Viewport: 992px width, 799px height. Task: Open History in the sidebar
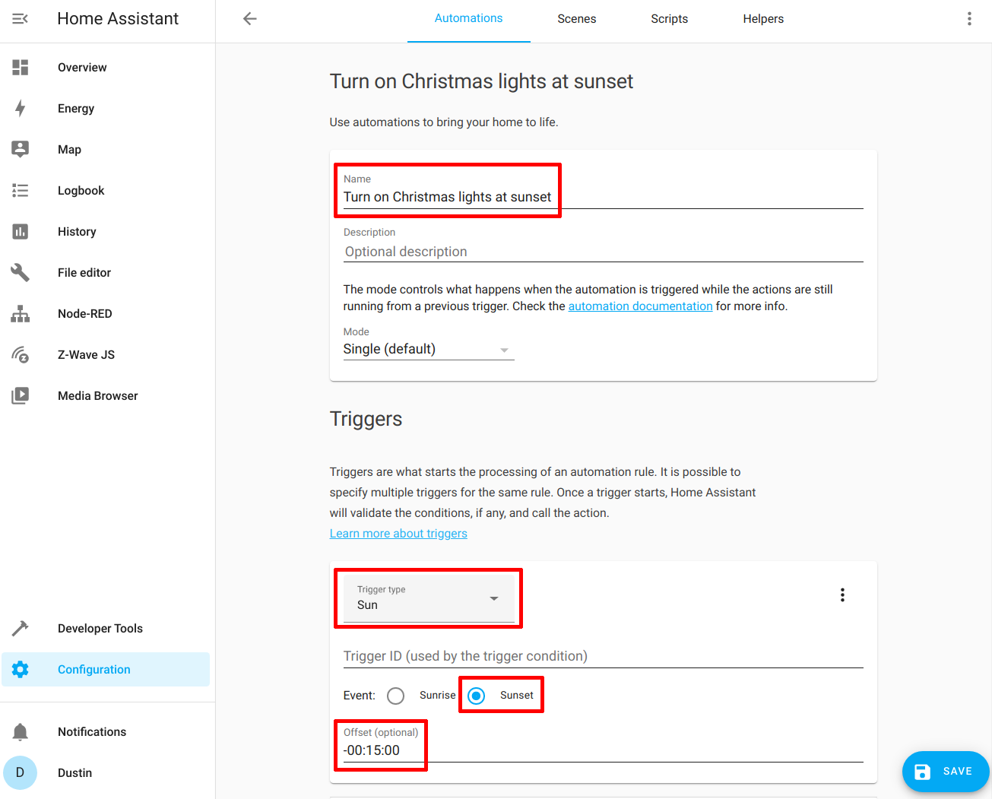click(x=106, y=232)
